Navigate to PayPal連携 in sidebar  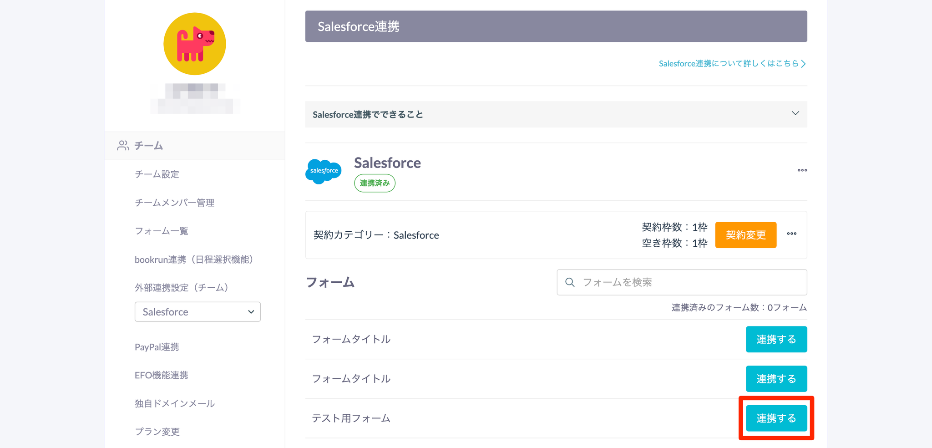point(157,347)
